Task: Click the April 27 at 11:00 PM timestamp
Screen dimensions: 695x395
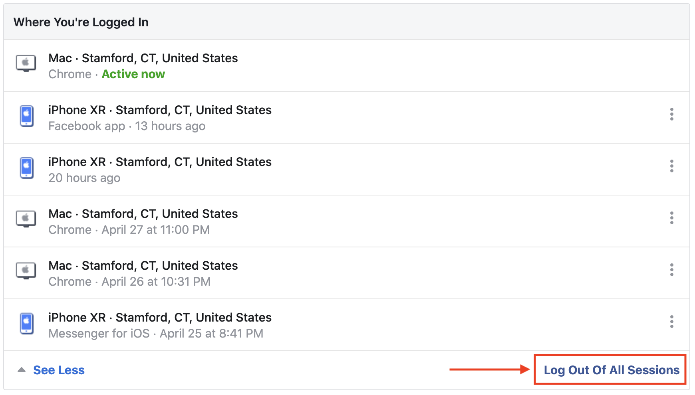Action: (156, 230)
